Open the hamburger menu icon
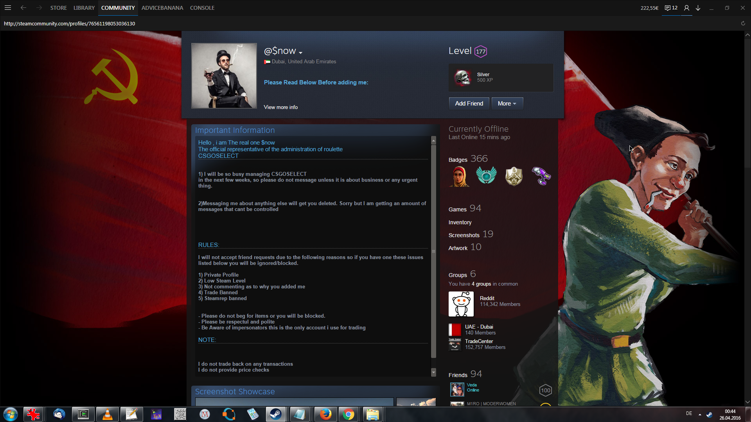 pyautogui.click(x=8, y=8)
